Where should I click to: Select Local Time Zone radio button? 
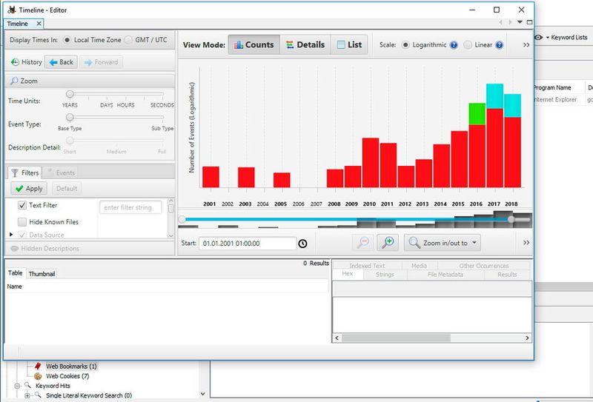(x=67, y=40)
